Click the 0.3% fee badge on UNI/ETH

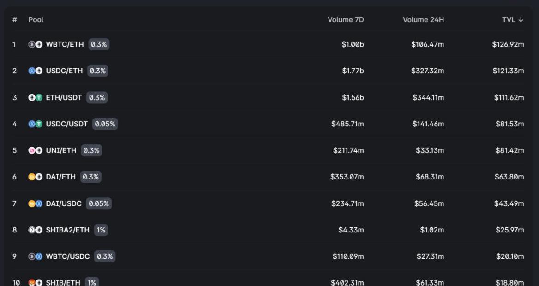point(91,150)
